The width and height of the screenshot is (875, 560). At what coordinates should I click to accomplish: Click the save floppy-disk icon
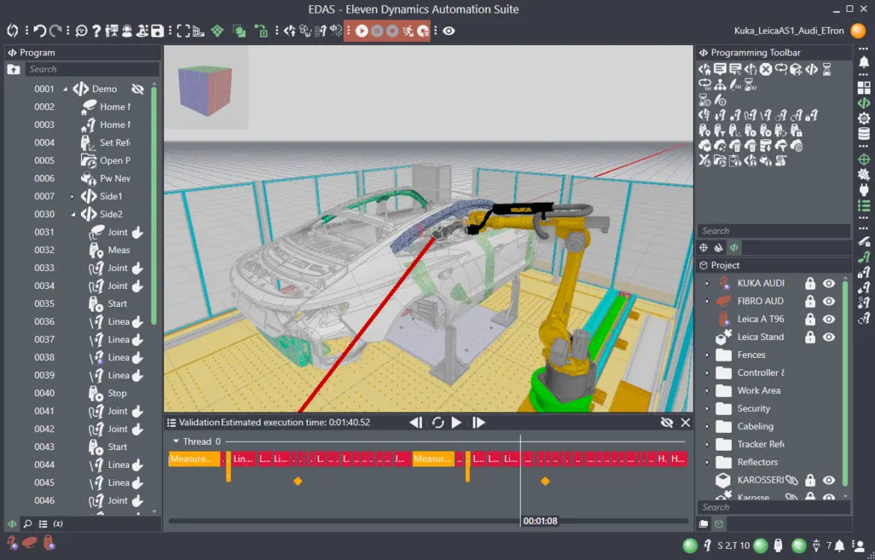point(157,31)
